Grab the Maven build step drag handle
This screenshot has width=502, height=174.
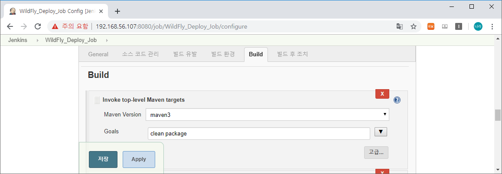pos(97,100)
